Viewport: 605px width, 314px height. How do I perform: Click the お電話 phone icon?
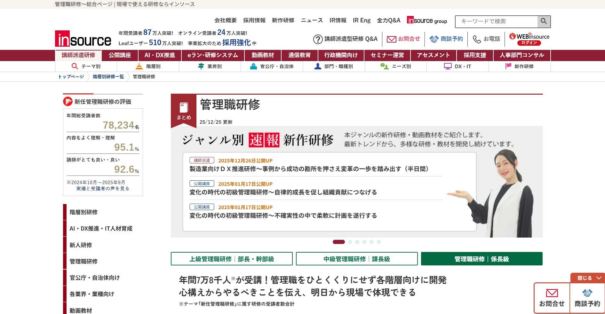pyautogui.click(x=476, y=39)
